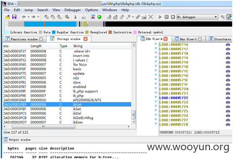Viewport: 233px width, 159px height.
Task: Click the downward arrow toolbar icon
Action: point(75,17)
